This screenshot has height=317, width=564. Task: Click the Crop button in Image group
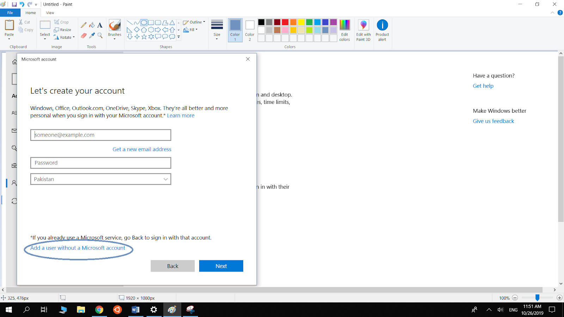click(61, 22)
